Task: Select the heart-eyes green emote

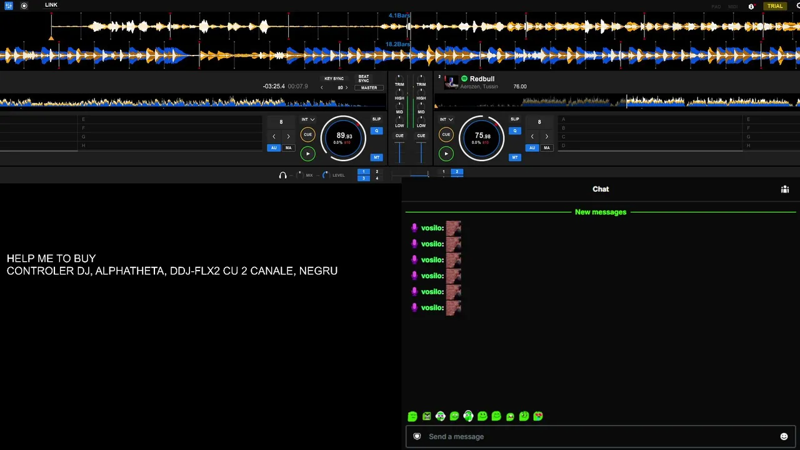Action: click(538, 416)
